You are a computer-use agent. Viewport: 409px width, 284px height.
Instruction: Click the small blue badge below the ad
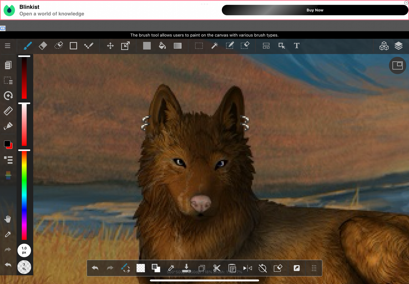pyautogui.click(x=3, y=28)
